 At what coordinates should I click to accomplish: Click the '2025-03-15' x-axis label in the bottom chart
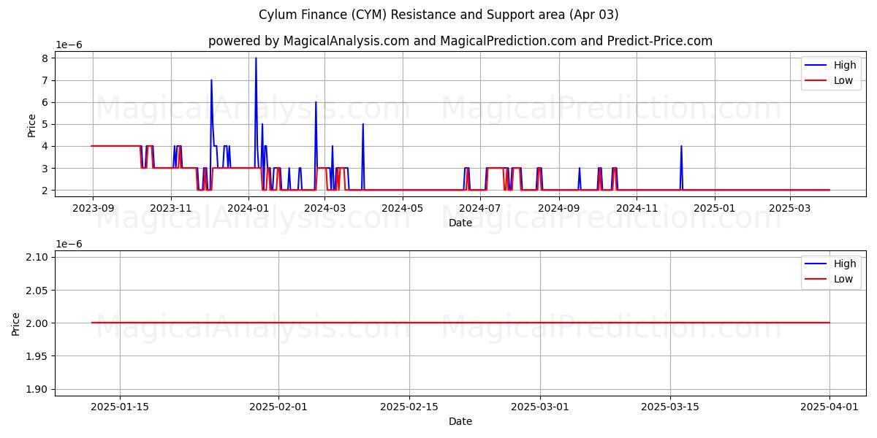(x=671, y=407)
